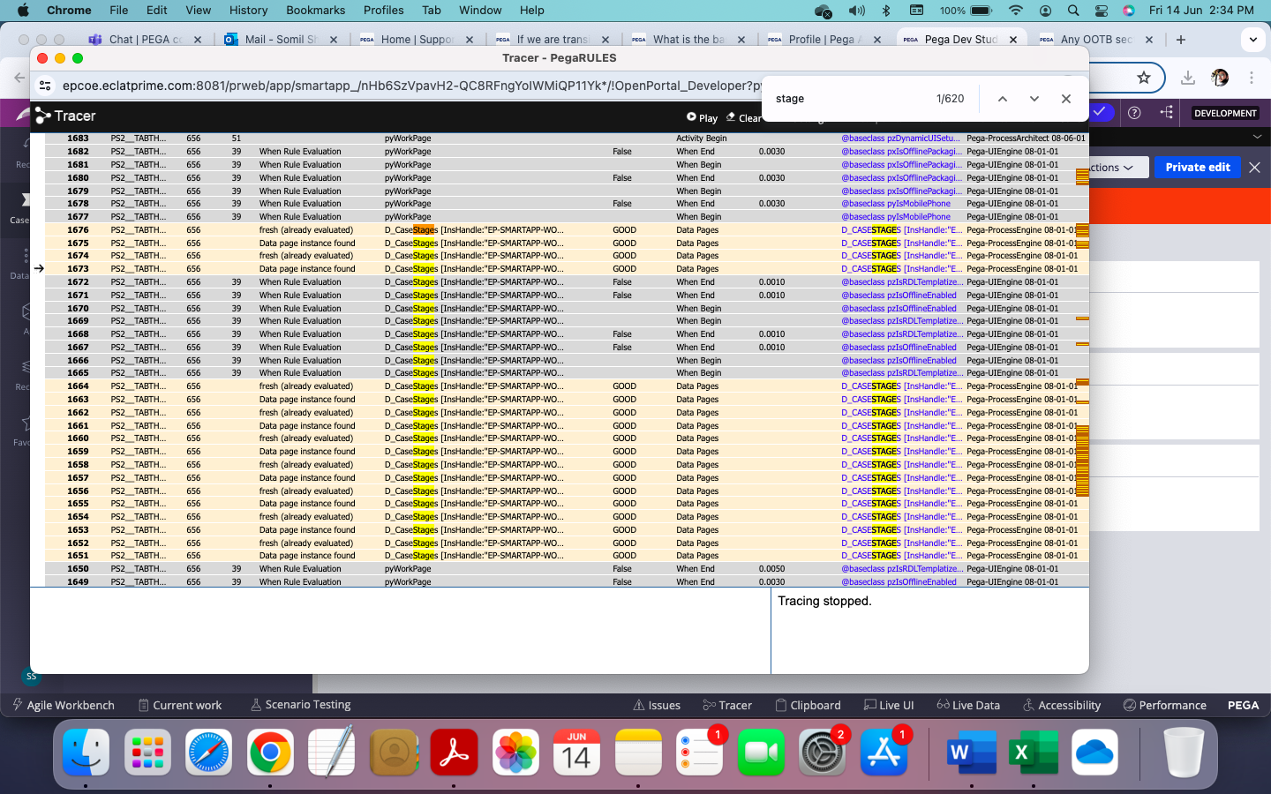Open Accessibility in footer
The image size is (1271, 794).
[1062, 705]
